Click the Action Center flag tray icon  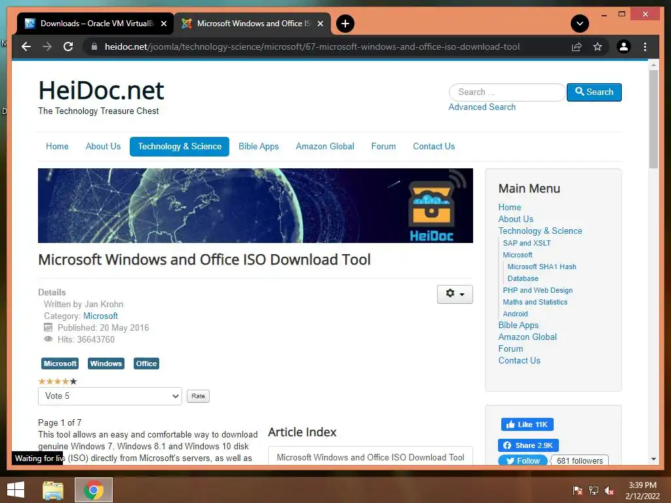click(x=577, y=490)
